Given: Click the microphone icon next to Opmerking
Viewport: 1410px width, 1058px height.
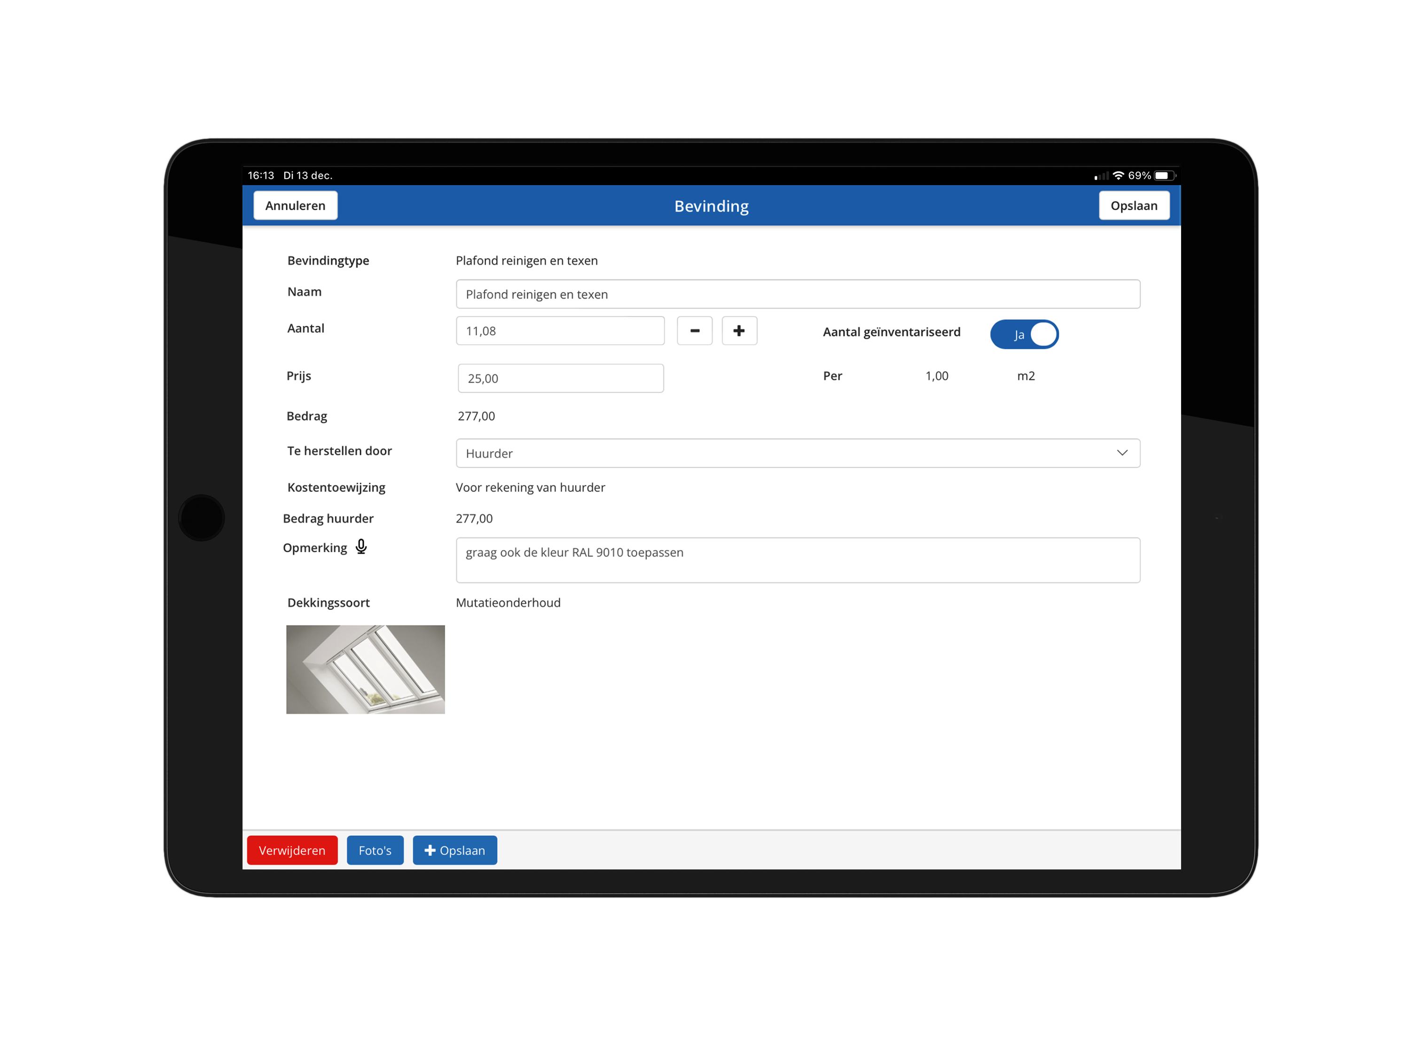Looking at the screenshot, I should tap(361, 546).
